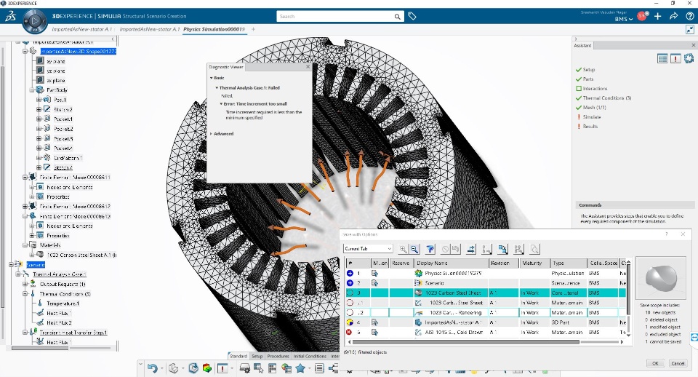Click the Simulate step in the Assistant

(592, 116)
